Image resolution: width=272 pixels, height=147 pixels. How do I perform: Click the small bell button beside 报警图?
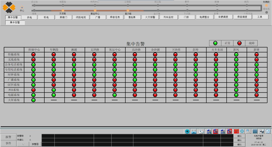(23, 144)
